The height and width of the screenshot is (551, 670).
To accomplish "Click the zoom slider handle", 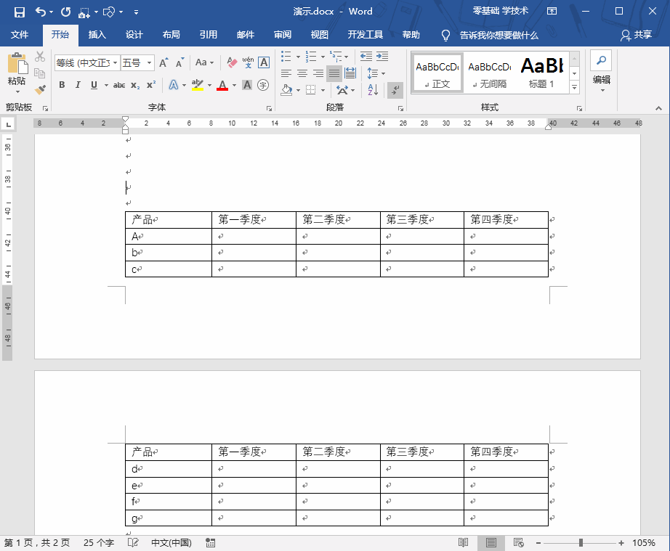I will [x=581, y=542].
